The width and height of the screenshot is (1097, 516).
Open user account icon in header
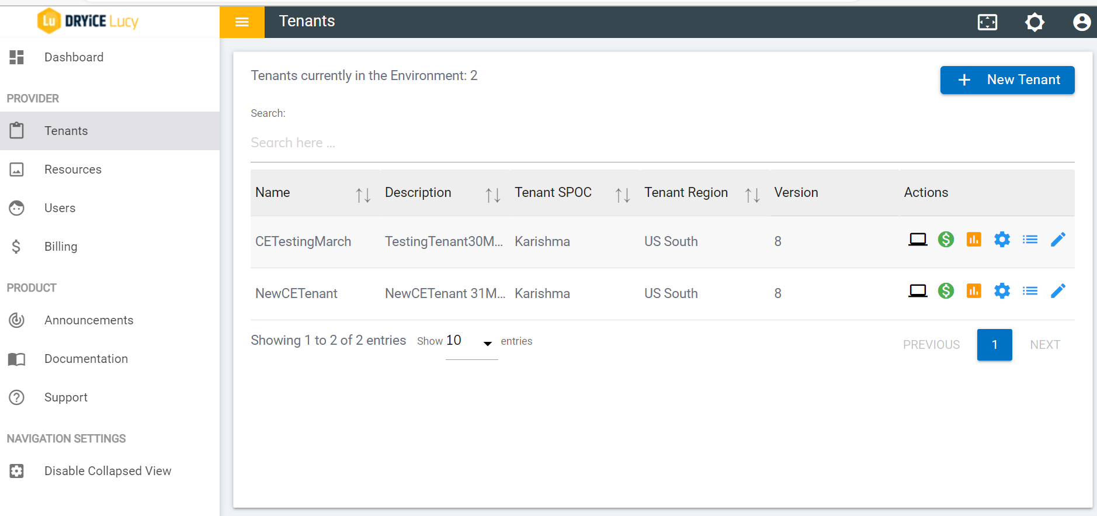pyautogui.click(x=1081, y=22)
